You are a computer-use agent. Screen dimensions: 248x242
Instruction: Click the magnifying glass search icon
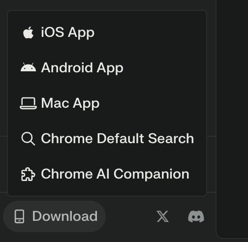click(x=28, y=139)
